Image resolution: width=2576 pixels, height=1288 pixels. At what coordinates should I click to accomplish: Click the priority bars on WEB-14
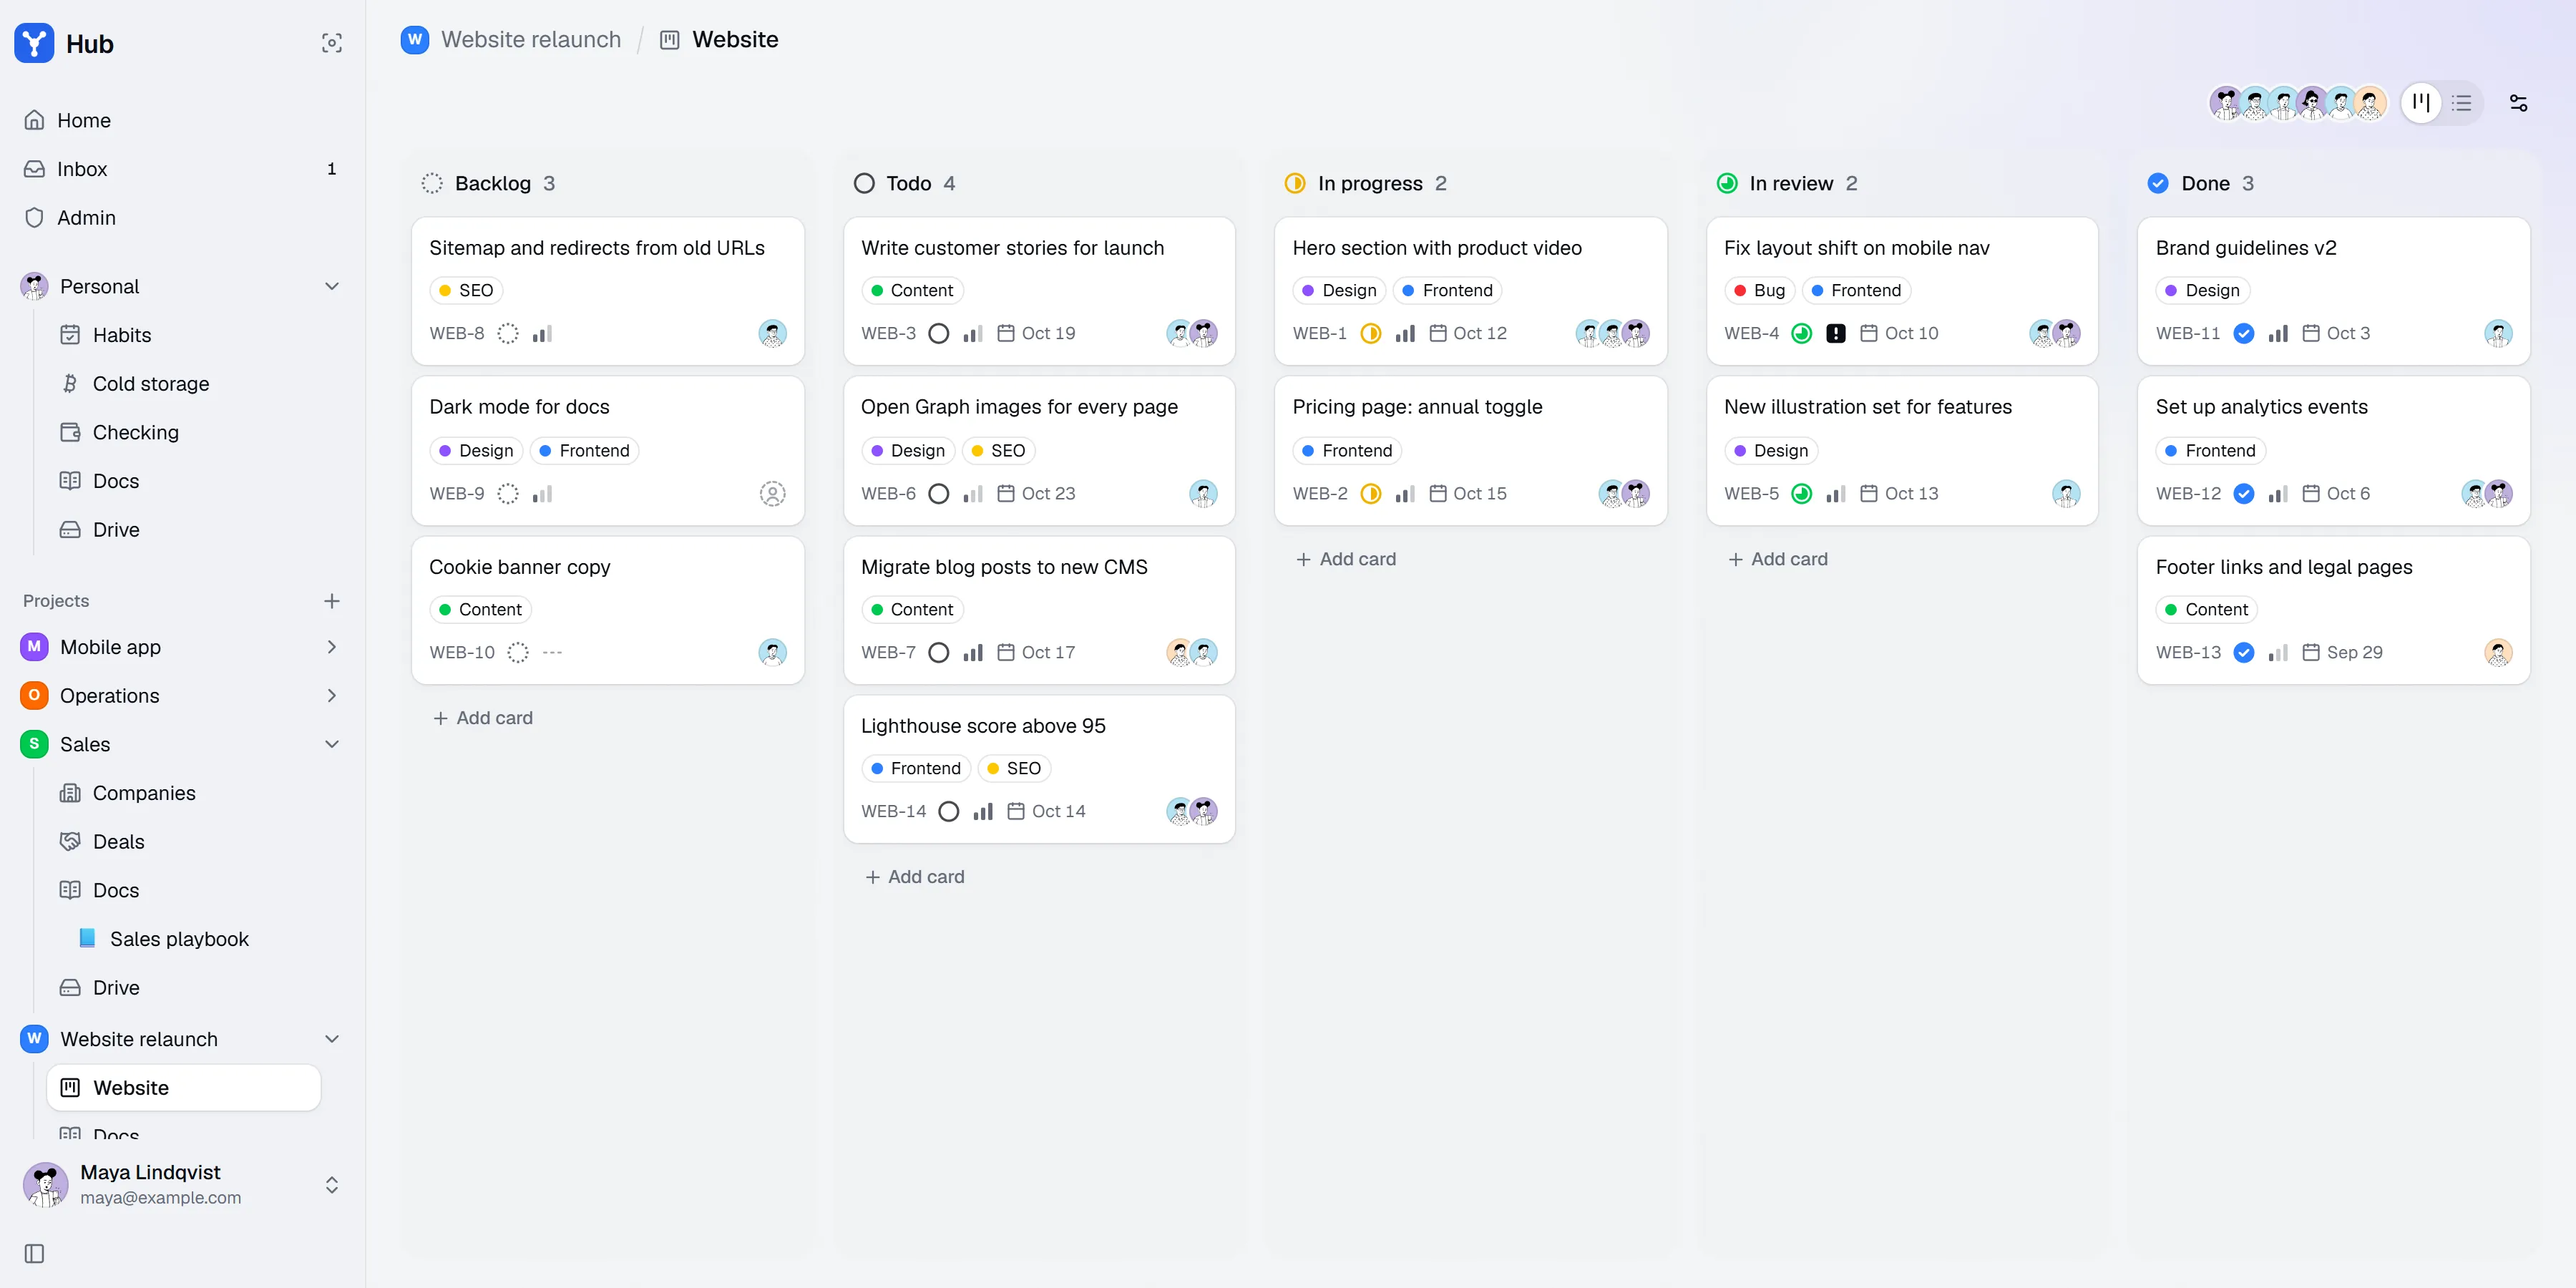pyautogui.click(x=983, y=812)
